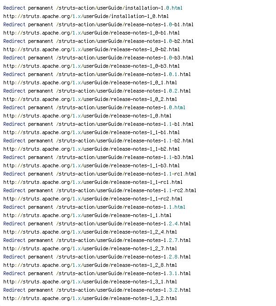Click the URL ending release-notes-1_0-b3.html
The width and height of the screenshot is (276, 306).
pyautogui.click(x=92, y=66)
